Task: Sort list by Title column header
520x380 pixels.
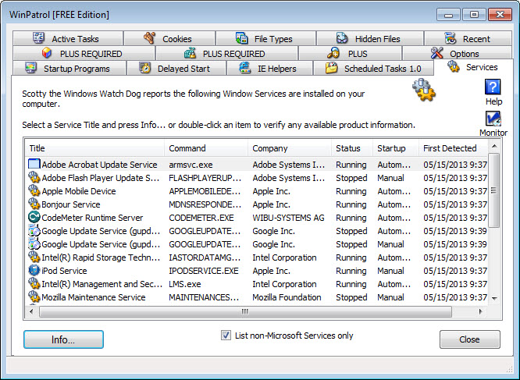Action: (x=94, y=148)
